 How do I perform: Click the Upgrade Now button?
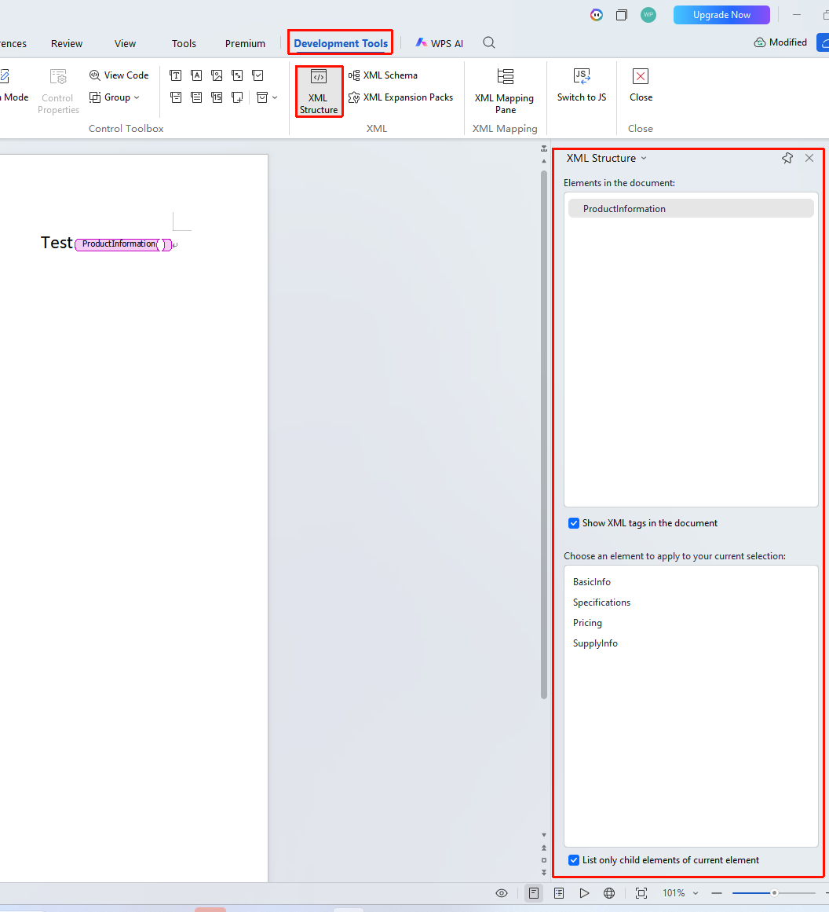click(721, 15)
